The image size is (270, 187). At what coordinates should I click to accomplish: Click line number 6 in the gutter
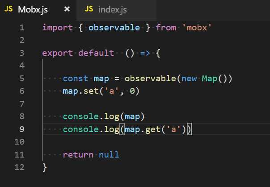[x=22, y=91]
